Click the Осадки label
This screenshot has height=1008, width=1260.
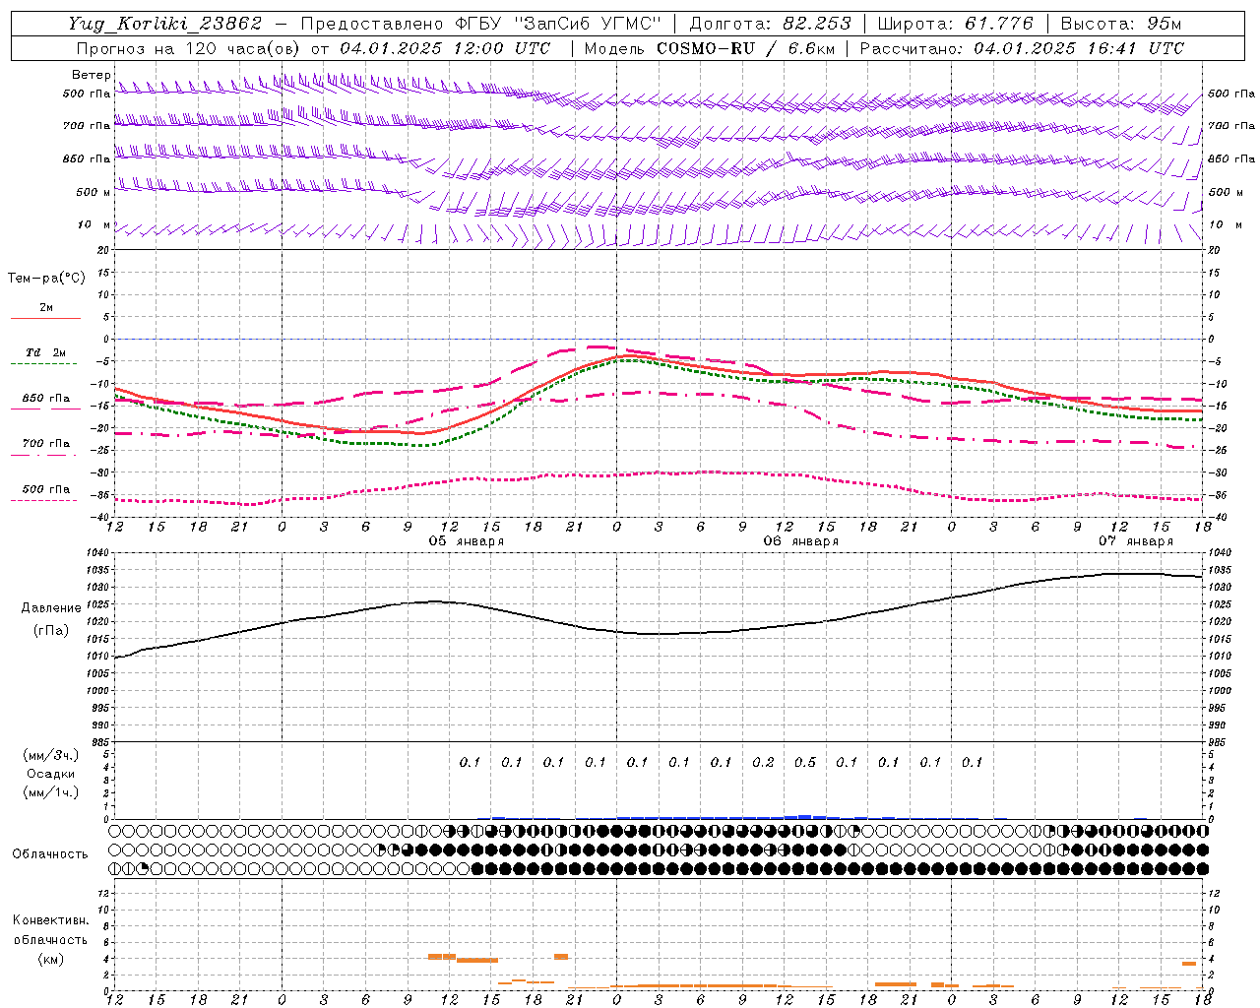click(51, 774)
